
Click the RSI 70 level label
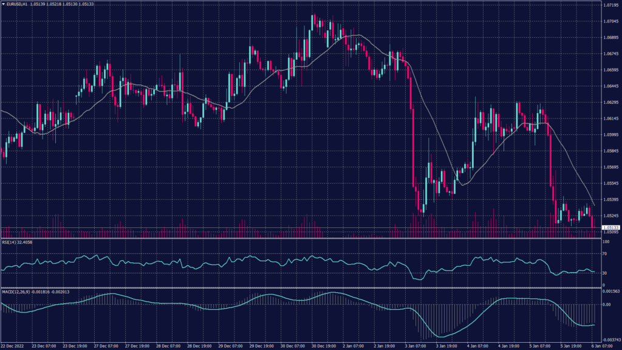coord(605,253)
